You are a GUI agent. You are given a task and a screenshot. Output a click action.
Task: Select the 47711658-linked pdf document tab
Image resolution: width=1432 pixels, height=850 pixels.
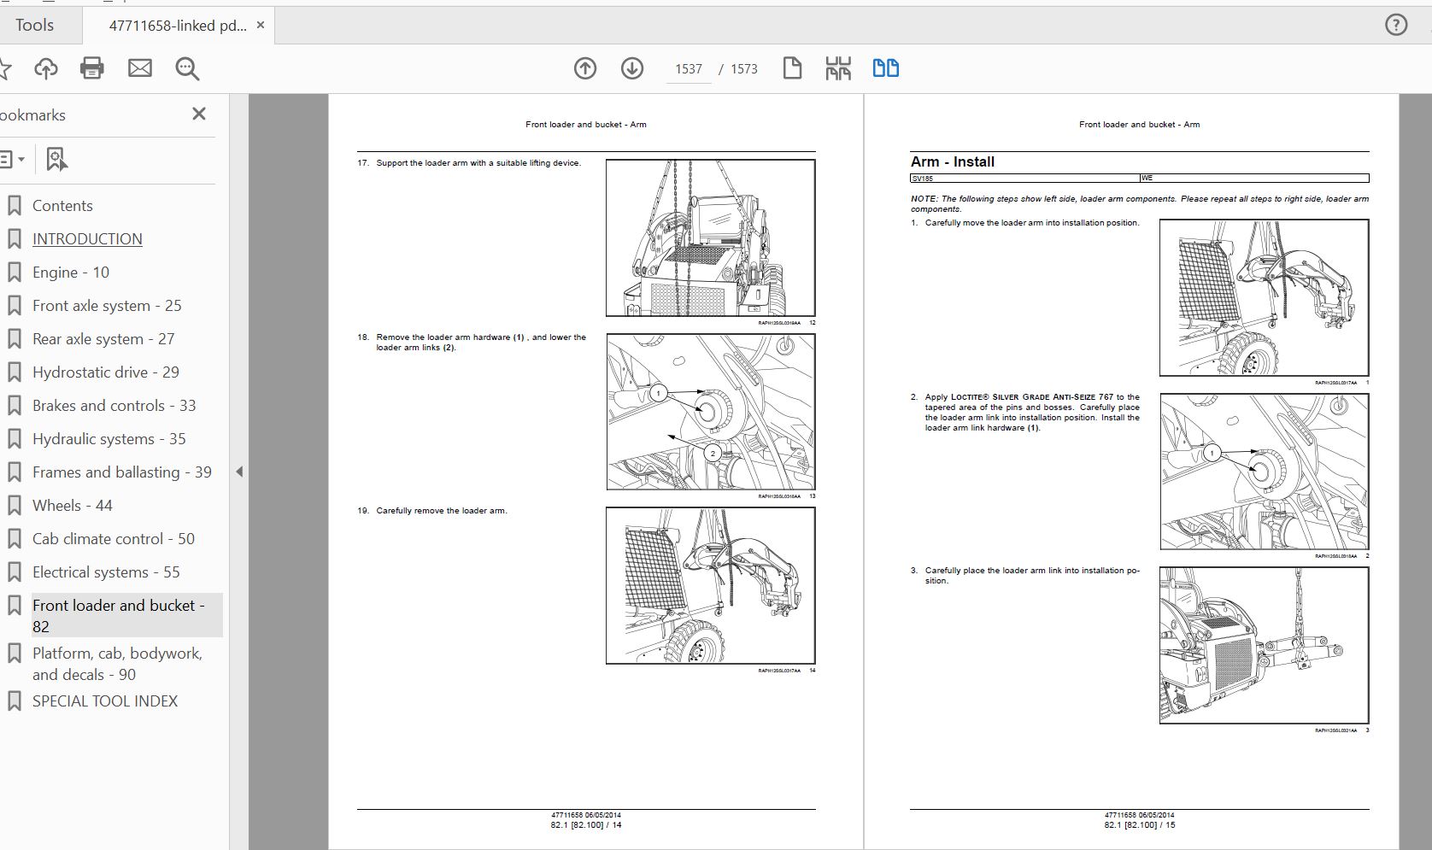pos(177,26)
